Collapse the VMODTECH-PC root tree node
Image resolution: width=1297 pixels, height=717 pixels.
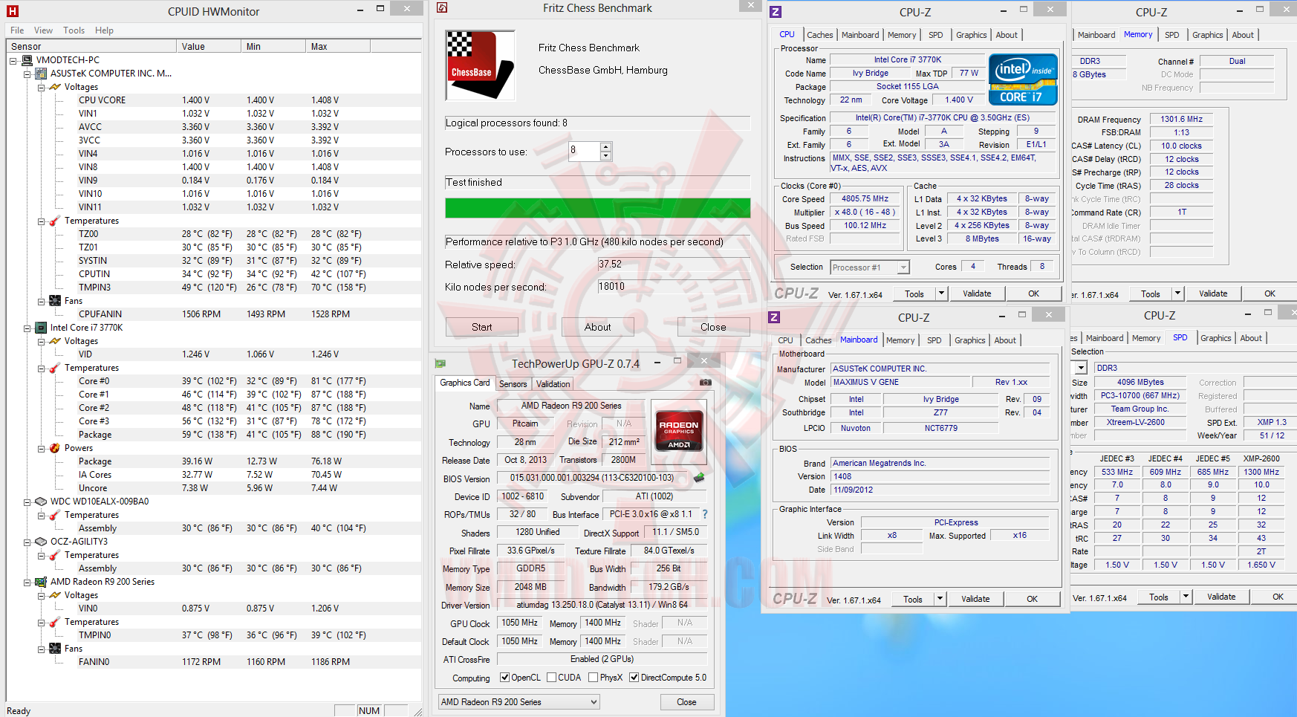pos(13,60)
